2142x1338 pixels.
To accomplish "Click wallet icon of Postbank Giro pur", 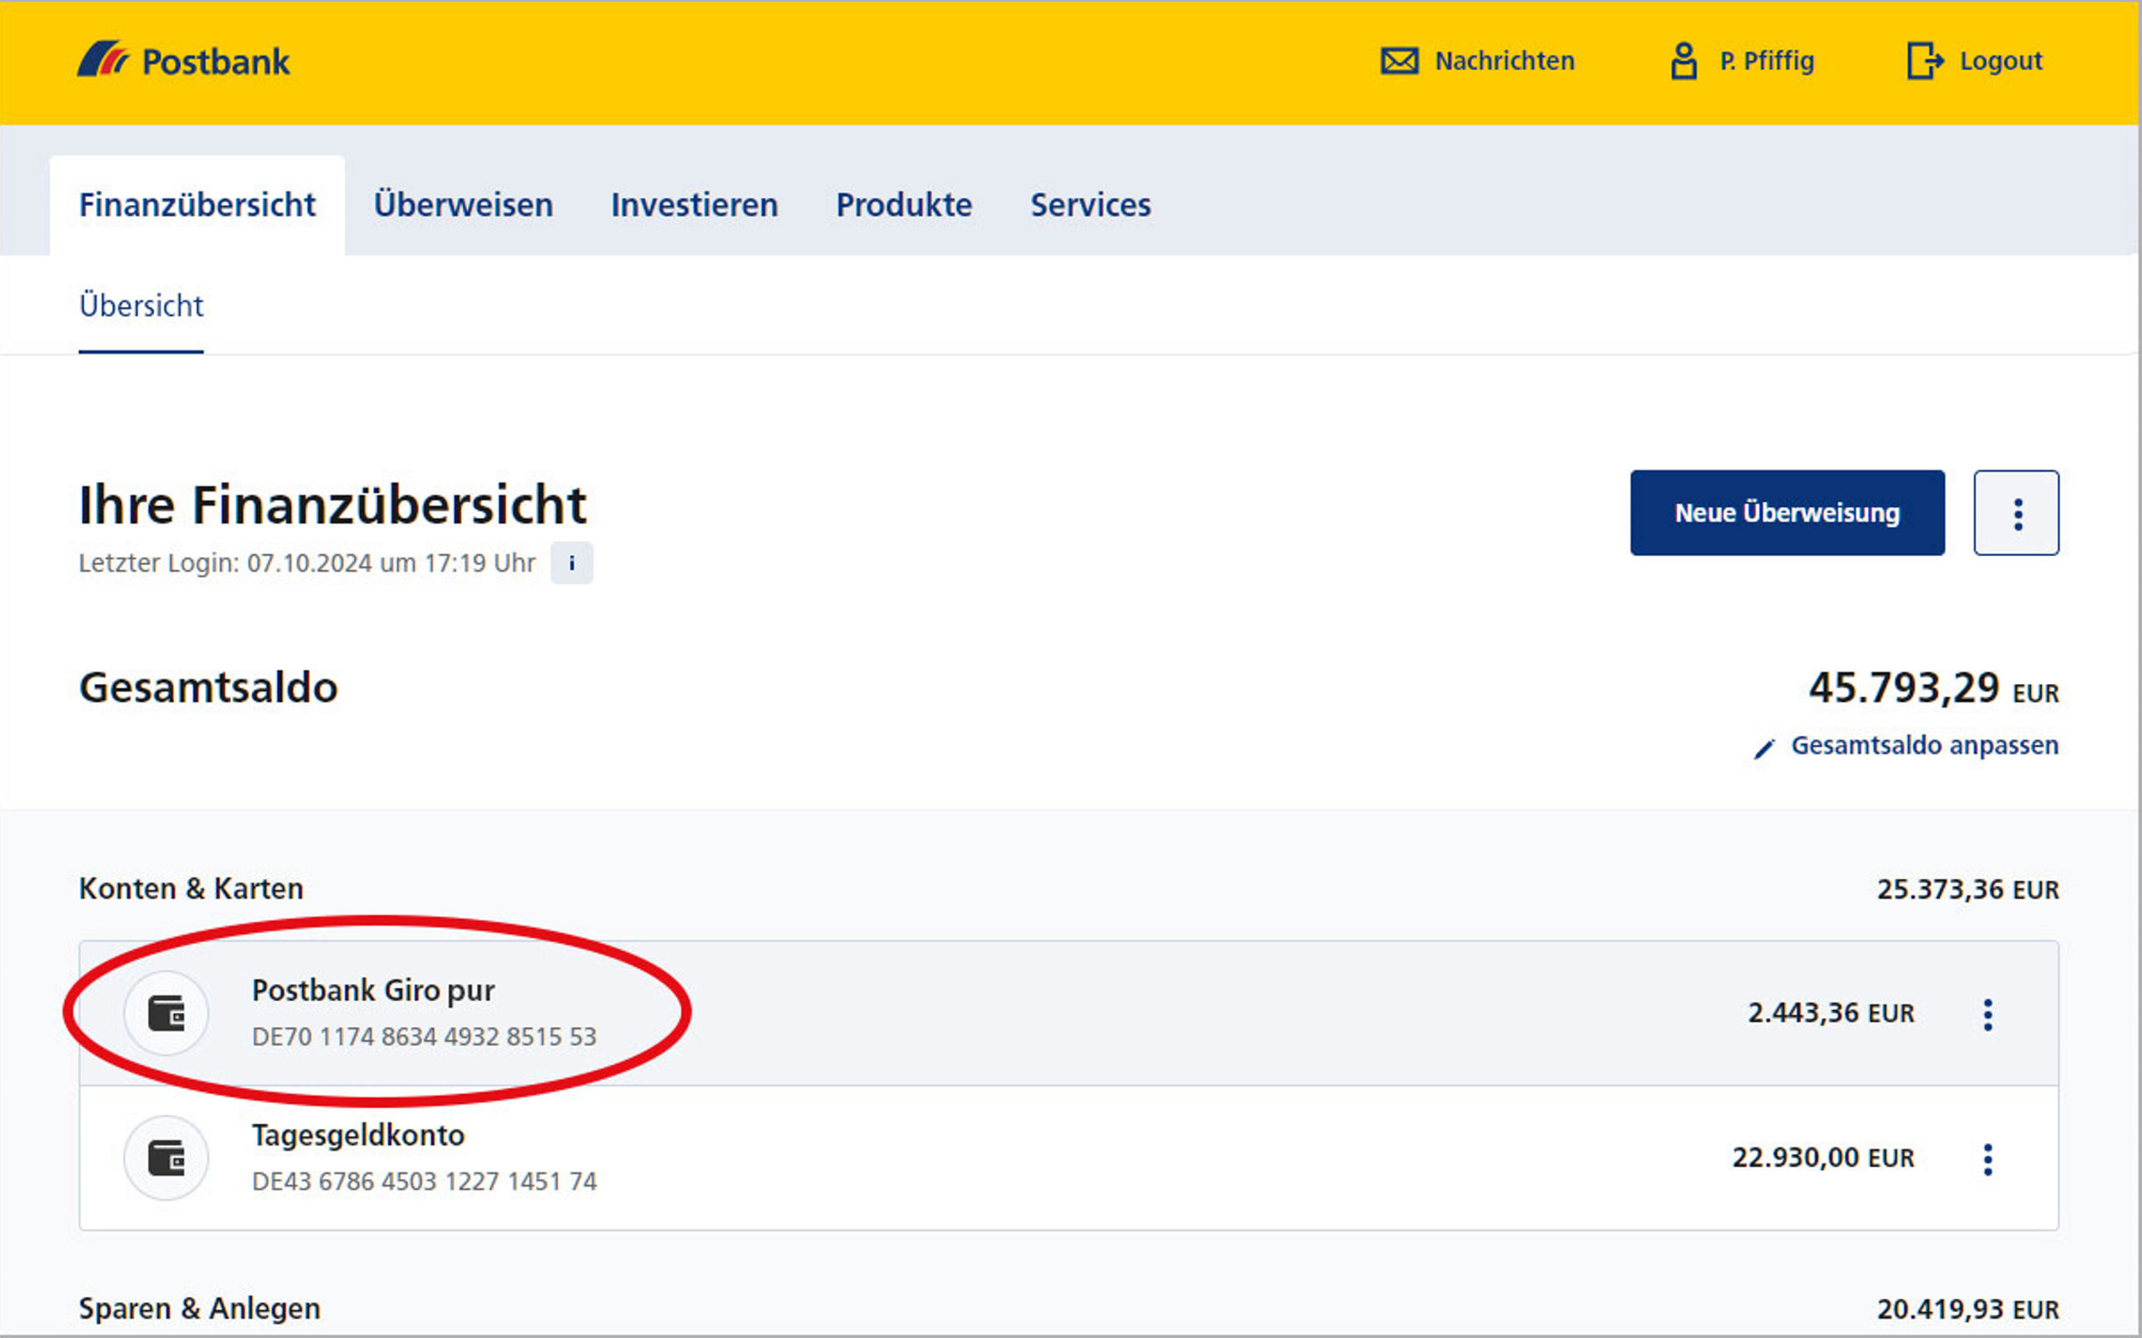I will (167, 1014).
